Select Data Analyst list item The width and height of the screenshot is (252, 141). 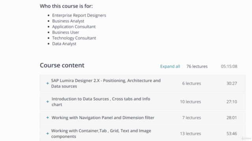point(64,43)
